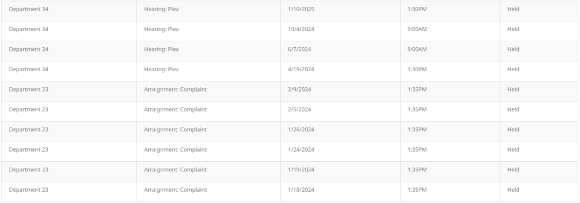Click Hearing: Plea in the 1/10/2025 row
This screenshot has height=203, width=580.
point(161,9)
